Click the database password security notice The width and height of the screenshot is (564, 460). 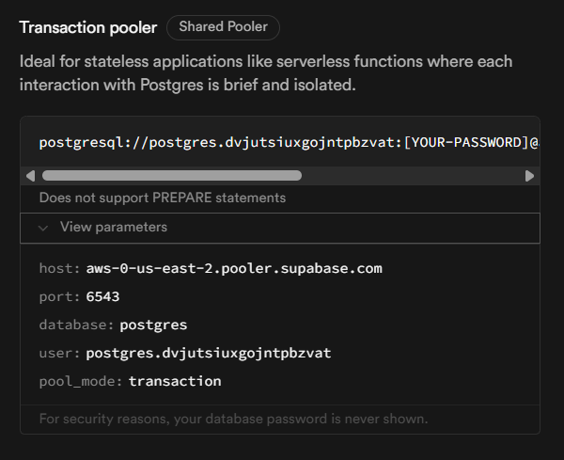(x=233, y=418)
